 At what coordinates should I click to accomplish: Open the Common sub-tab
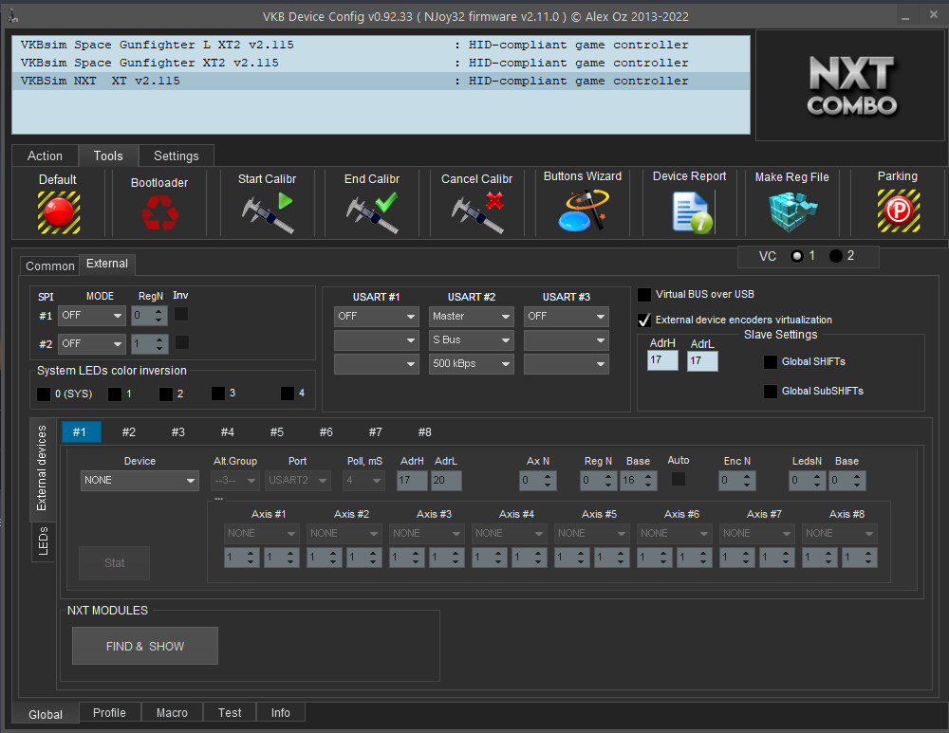pyautogui.click(x=49, y=266)
